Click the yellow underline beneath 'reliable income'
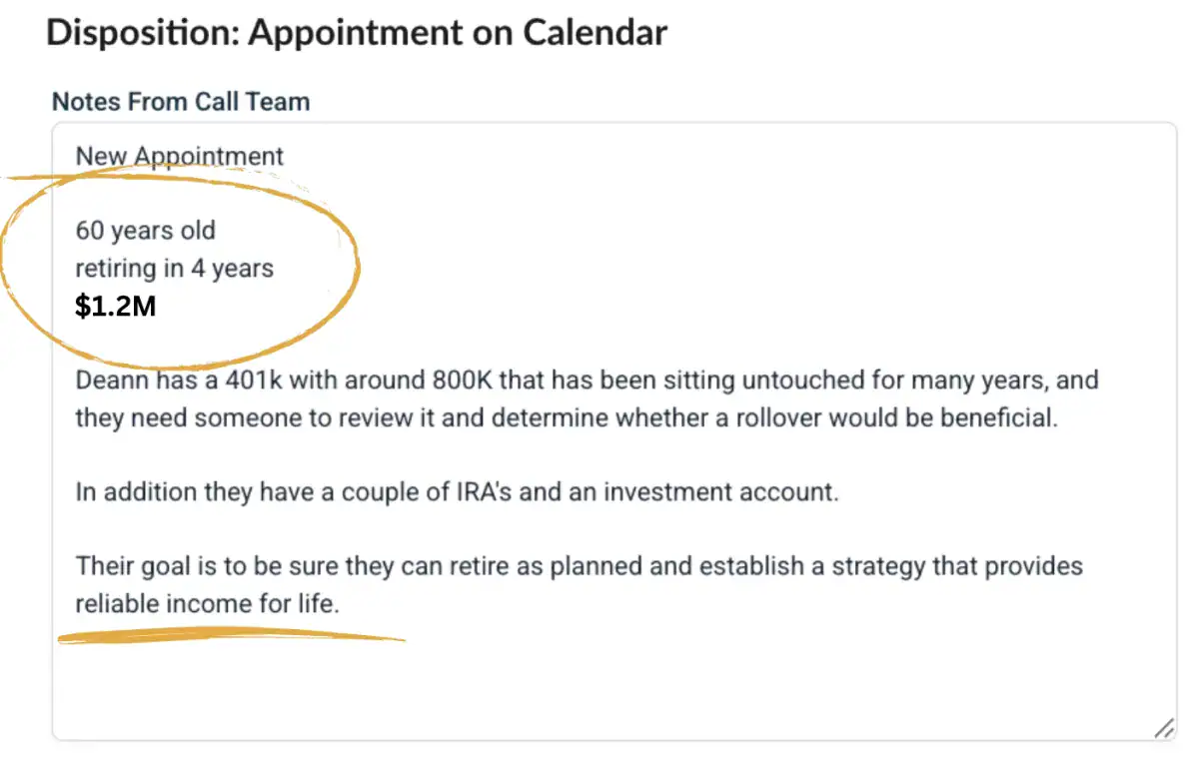The width and height of the screenshot is (1199, 768). 232,636
